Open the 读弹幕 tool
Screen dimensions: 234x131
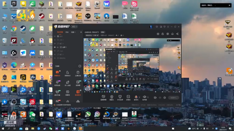point(78,83)
